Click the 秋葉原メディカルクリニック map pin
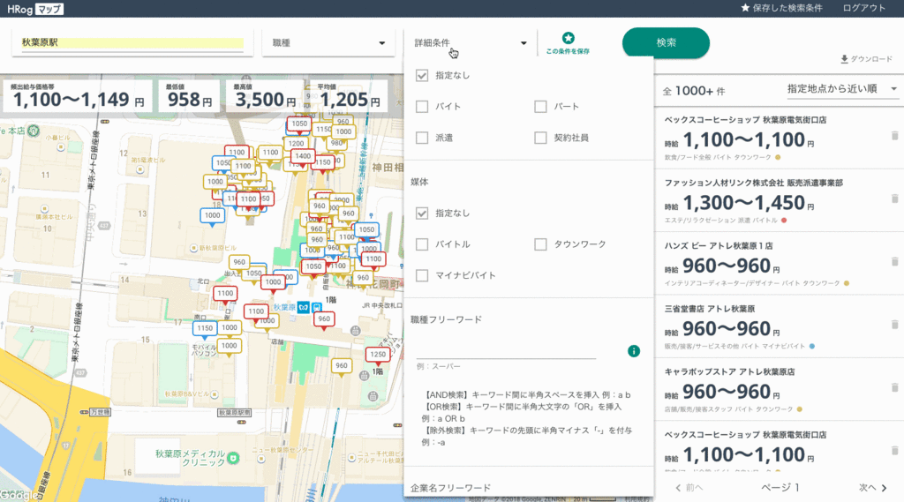The image size is (904, 502). (233, 459)
